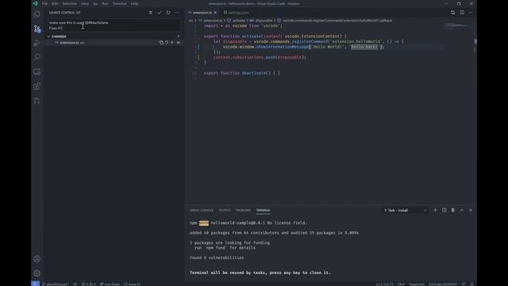Viewport: 508px width, 286px height.
Task: Switch to the Problems panel tab
Action: pyautogui.click(x=243, y=210)
